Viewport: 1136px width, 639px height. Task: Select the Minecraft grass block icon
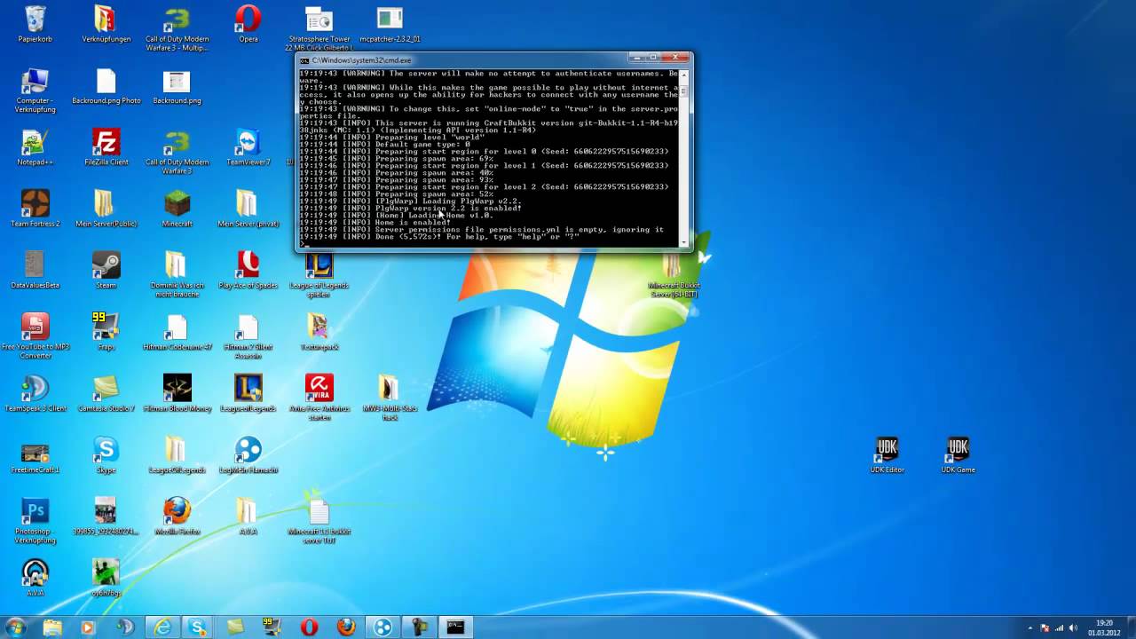177,209
